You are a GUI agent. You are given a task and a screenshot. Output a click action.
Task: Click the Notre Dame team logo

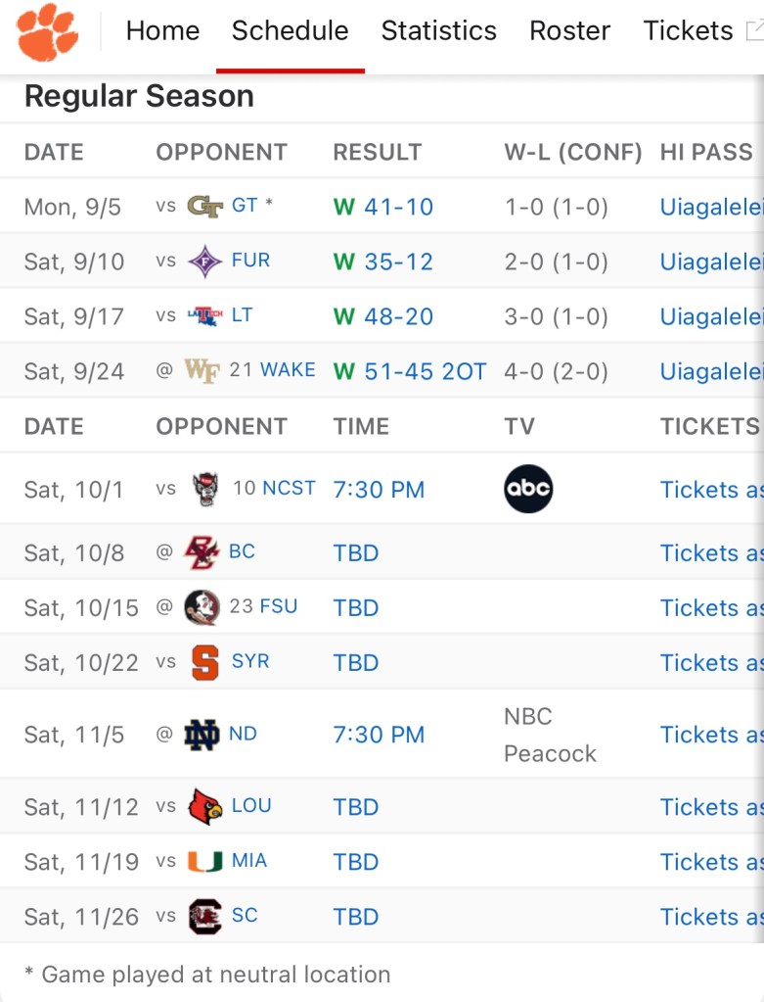tap(202, 735)
